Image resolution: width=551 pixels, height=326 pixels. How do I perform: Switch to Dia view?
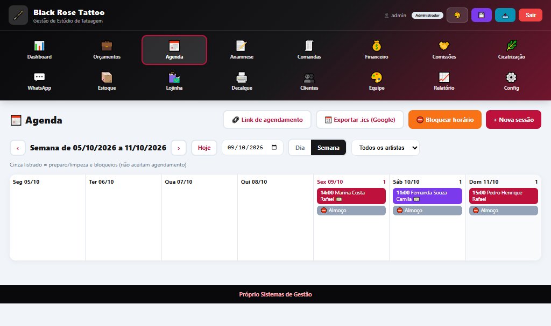coord(300,148)
